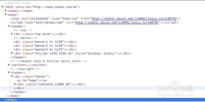
Task: Expand the section element arrow
Action: [x=9, y=65]
